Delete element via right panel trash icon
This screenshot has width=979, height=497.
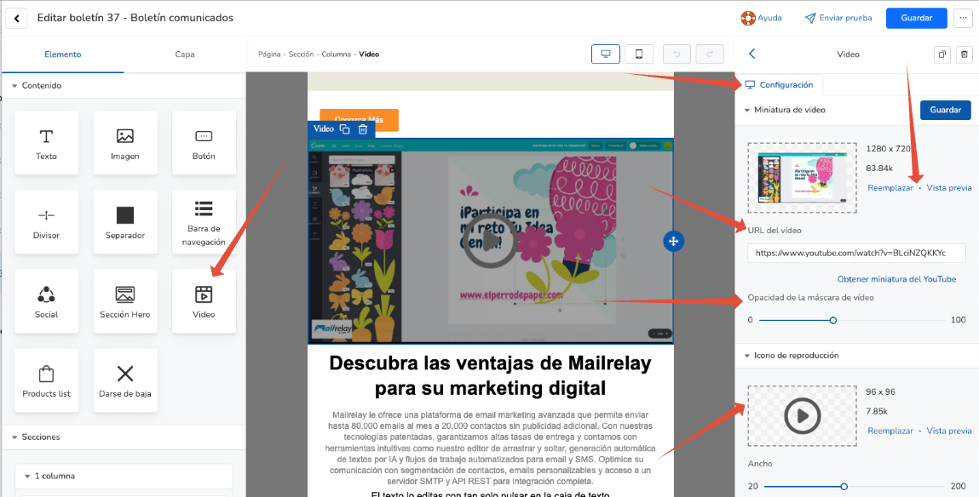coord(964,54)
